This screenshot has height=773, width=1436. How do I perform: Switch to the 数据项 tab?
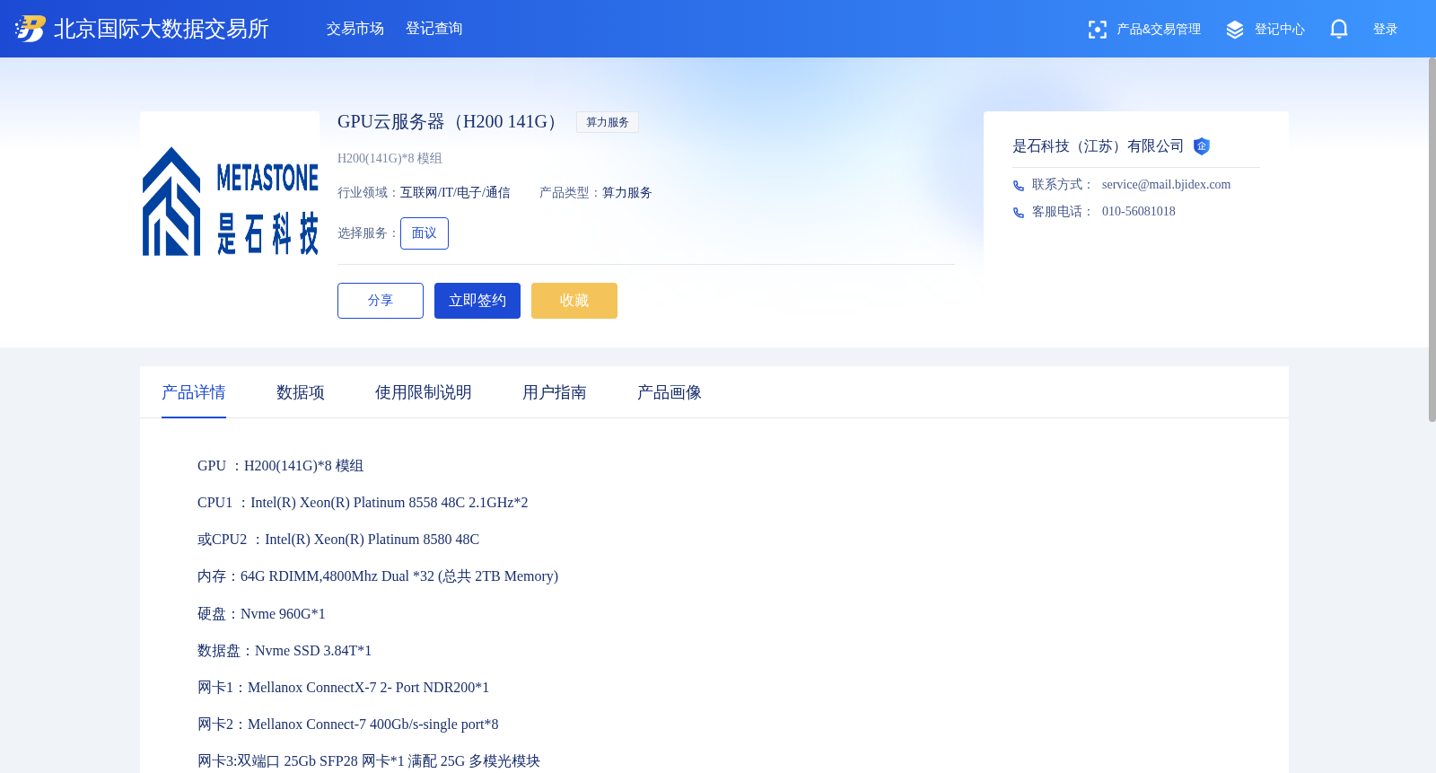coord(301,392)
